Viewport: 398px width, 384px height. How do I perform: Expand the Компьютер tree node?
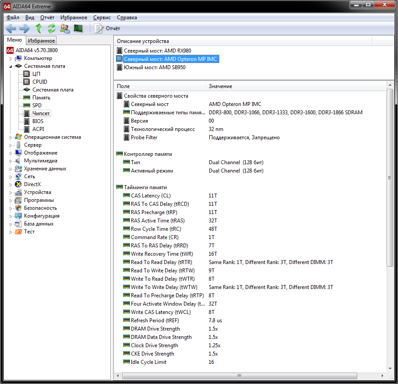tap(11, 59)
